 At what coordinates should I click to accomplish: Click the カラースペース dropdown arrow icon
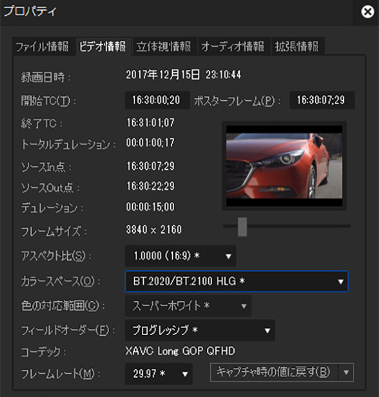point(341,282)
